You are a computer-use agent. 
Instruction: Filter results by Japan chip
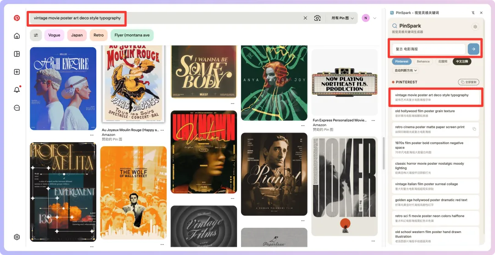(77, 35)
